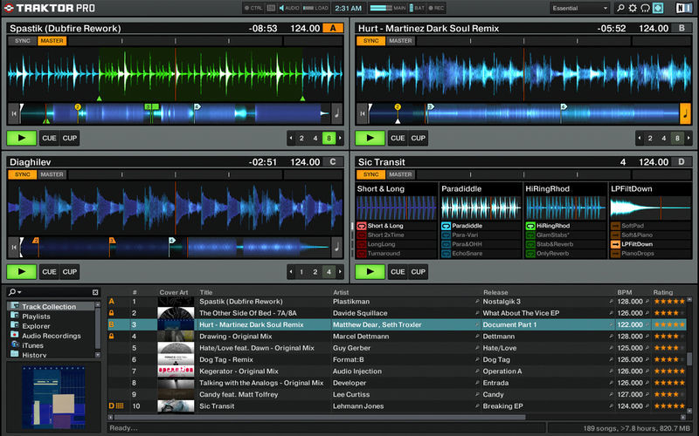Toggle MASTER on Deck B
Image resolution: width=699 pixels, height=436 pixels.
(401, 41)
